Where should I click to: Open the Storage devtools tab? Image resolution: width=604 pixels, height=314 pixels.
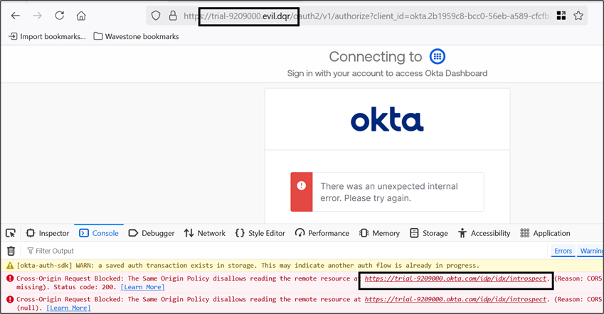(429, 233)
